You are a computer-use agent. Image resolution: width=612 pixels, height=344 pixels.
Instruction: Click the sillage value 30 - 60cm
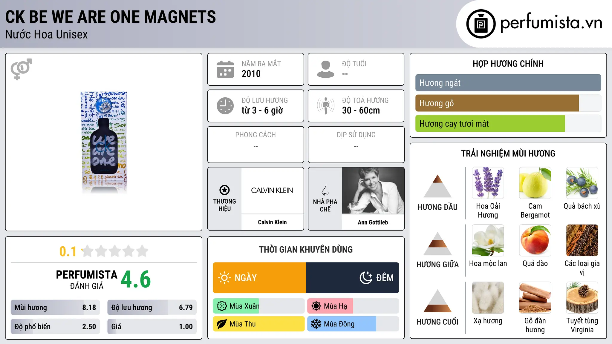(x=361, y=110)
